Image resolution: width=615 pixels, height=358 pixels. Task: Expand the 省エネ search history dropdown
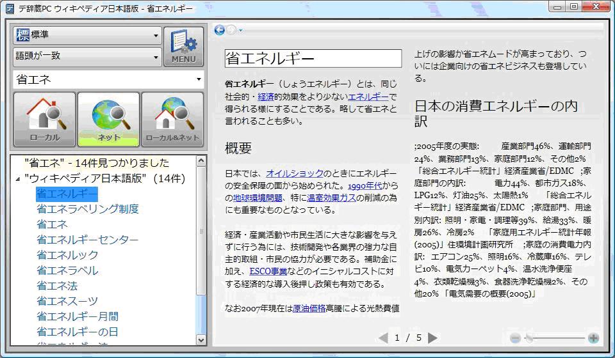coord(199,80)
